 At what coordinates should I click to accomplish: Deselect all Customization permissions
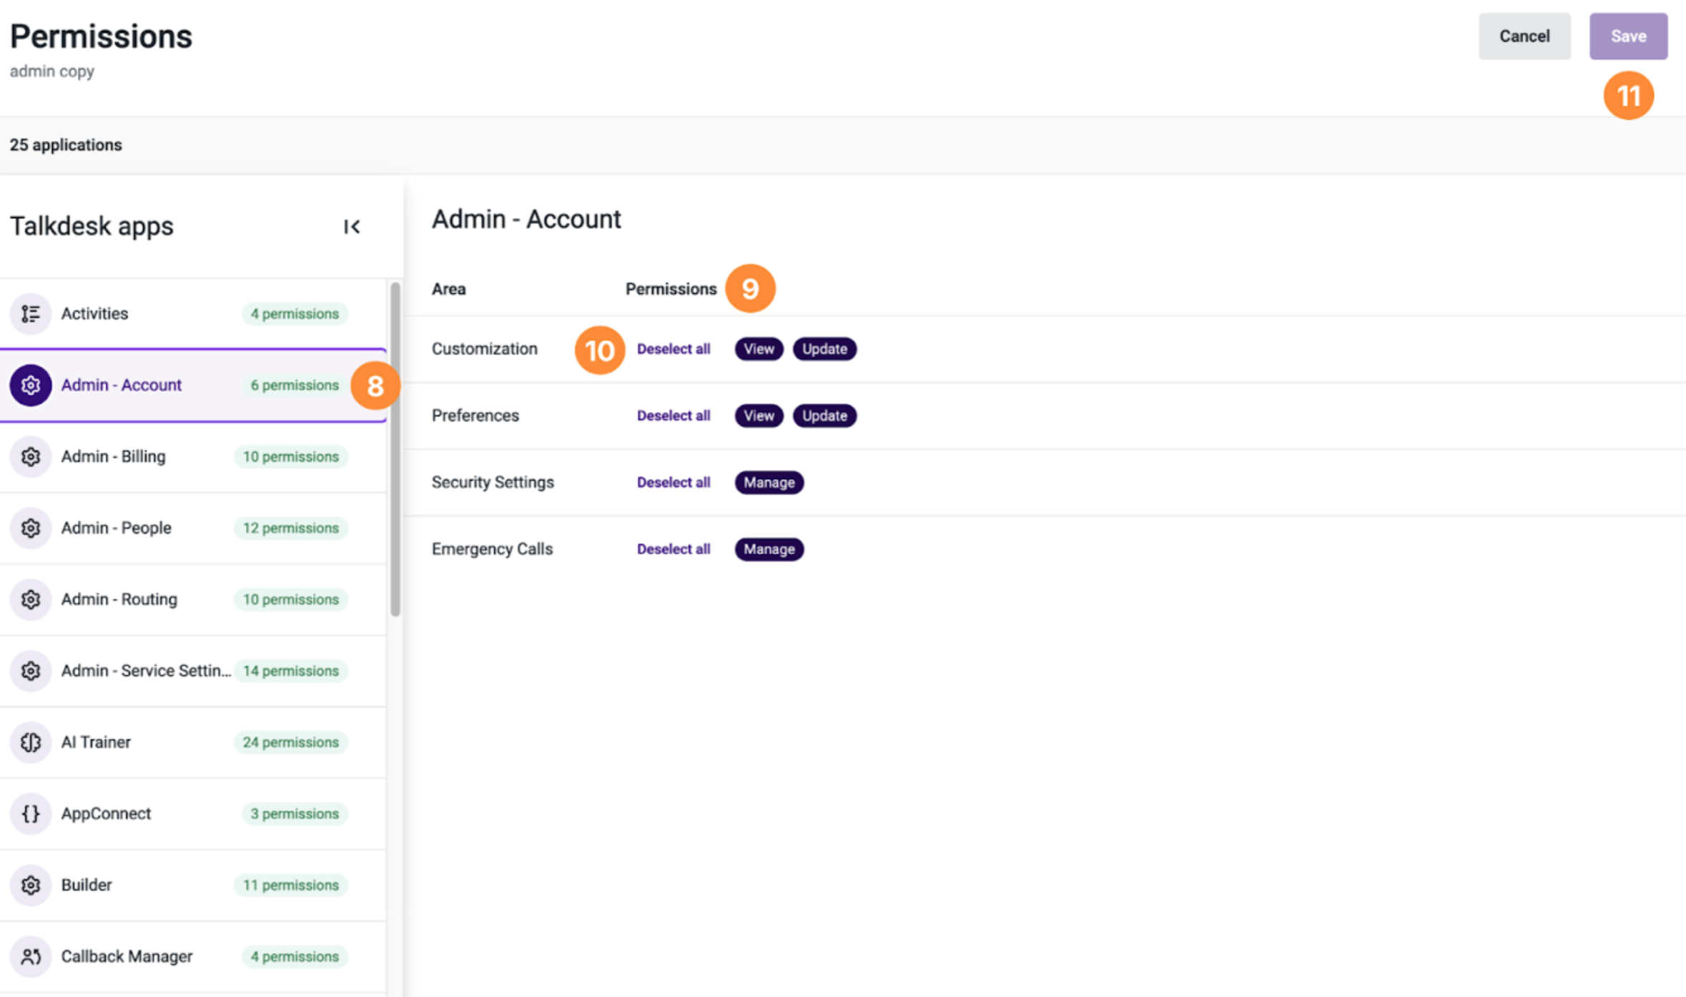coord(674,349)
